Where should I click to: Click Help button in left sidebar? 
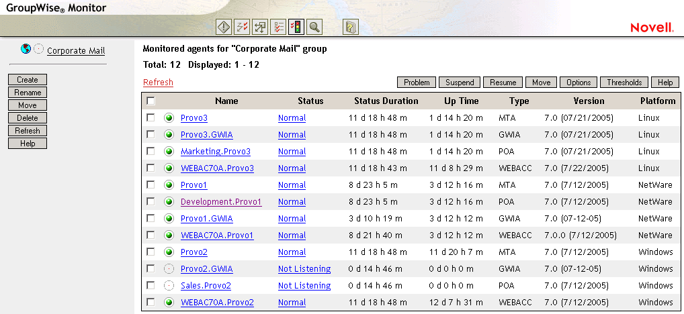tap(28, 144)
